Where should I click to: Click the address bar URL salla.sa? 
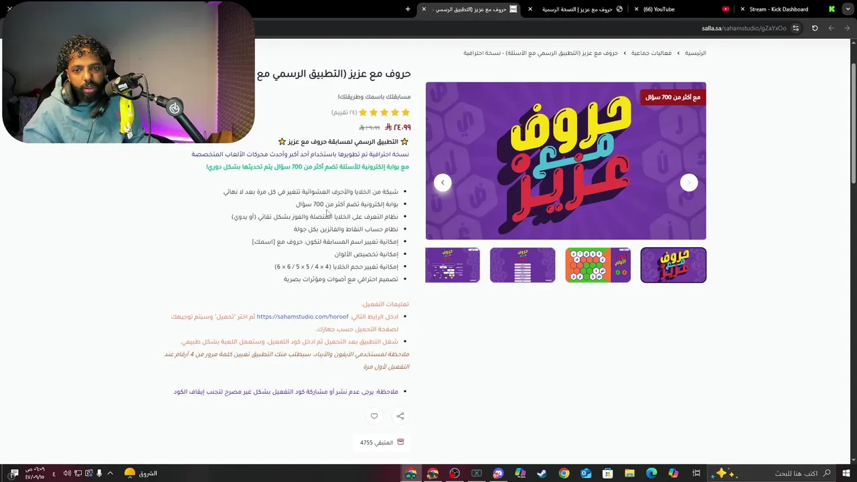tap(744, 28)
